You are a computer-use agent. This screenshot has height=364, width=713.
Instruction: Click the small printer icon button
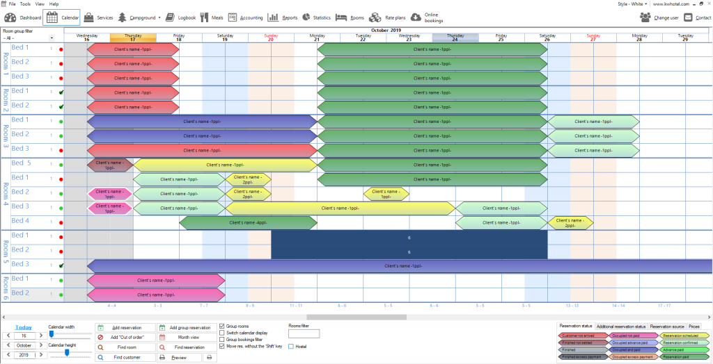(209, 358)
